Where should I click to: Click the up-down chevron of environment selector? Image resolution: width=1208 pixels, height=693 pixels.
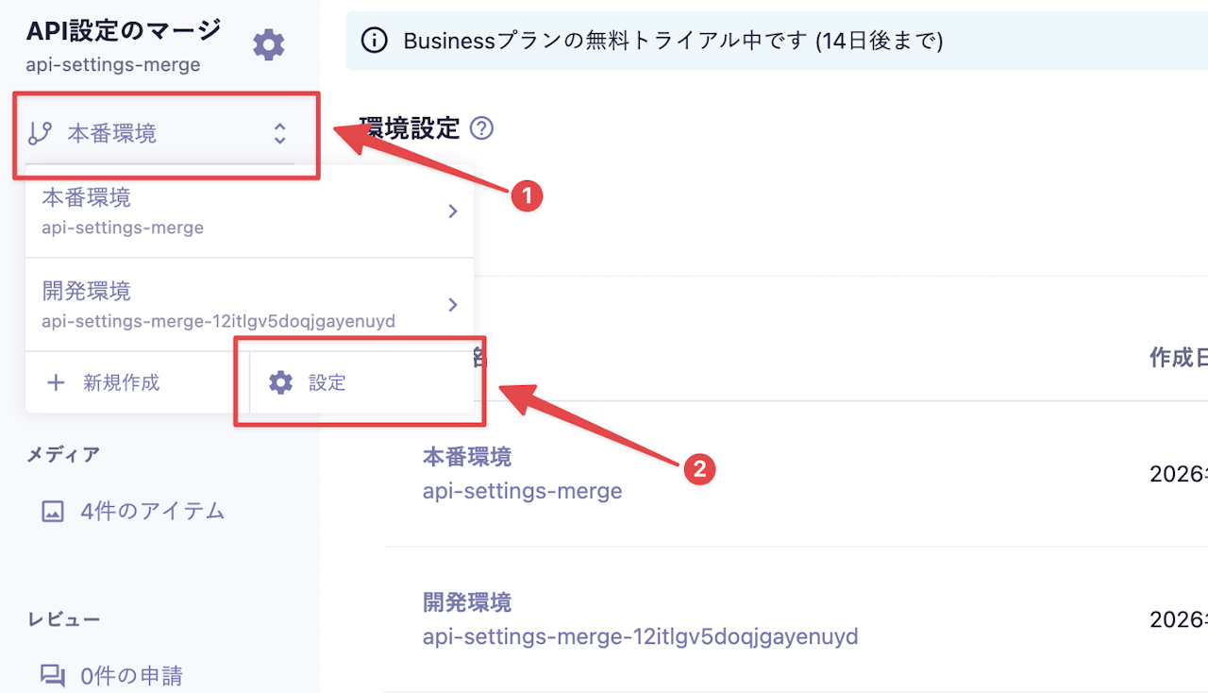[279, 133]
